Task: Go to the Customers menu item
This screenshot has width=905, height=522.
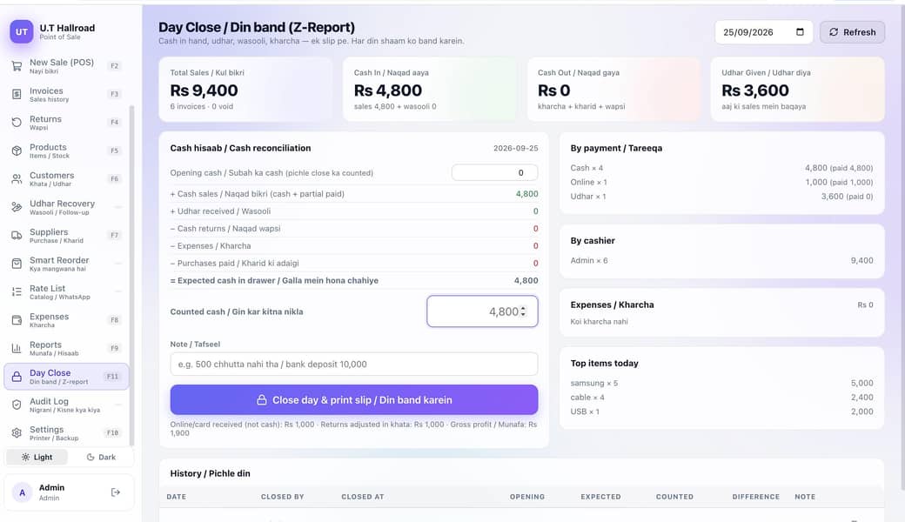Action: (66, 179)
